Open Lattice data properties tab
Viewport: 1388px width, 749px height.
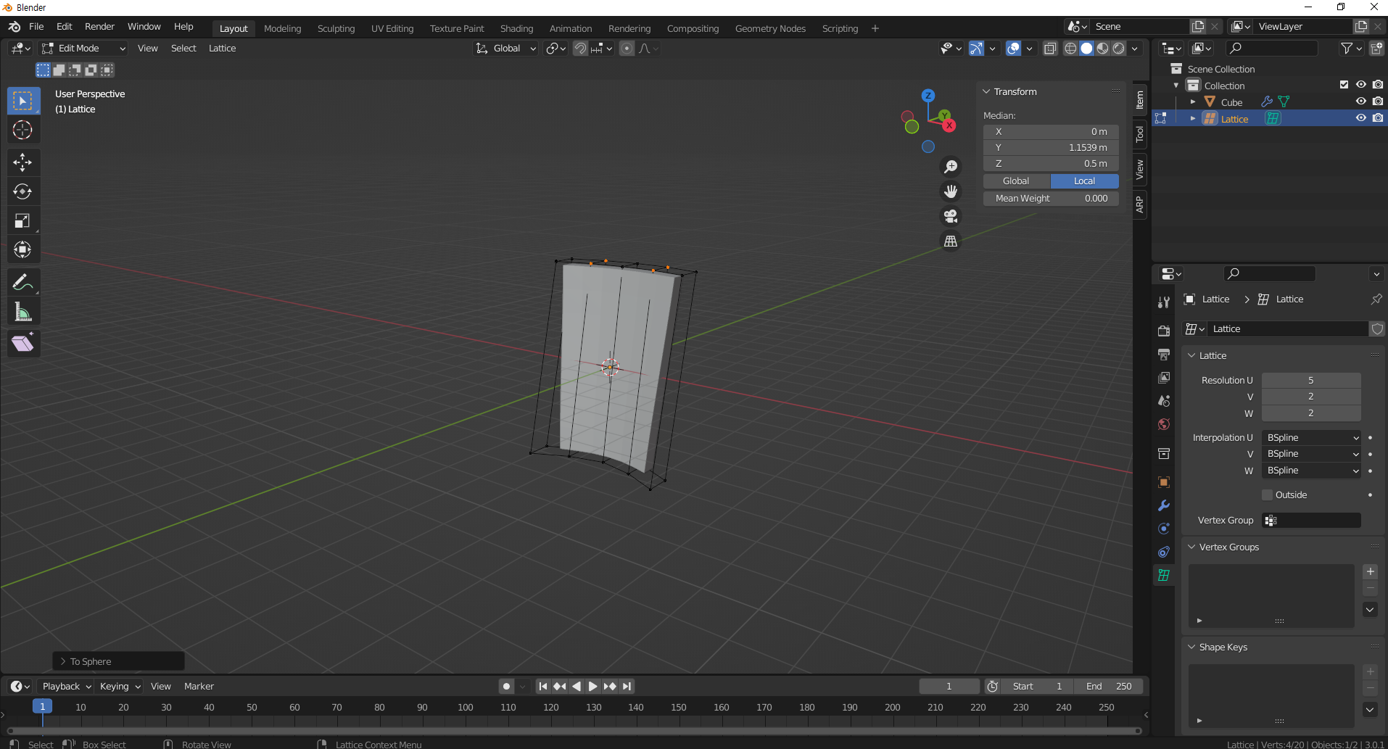1164,575
